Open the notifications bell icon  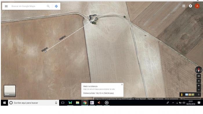[191, 6]
